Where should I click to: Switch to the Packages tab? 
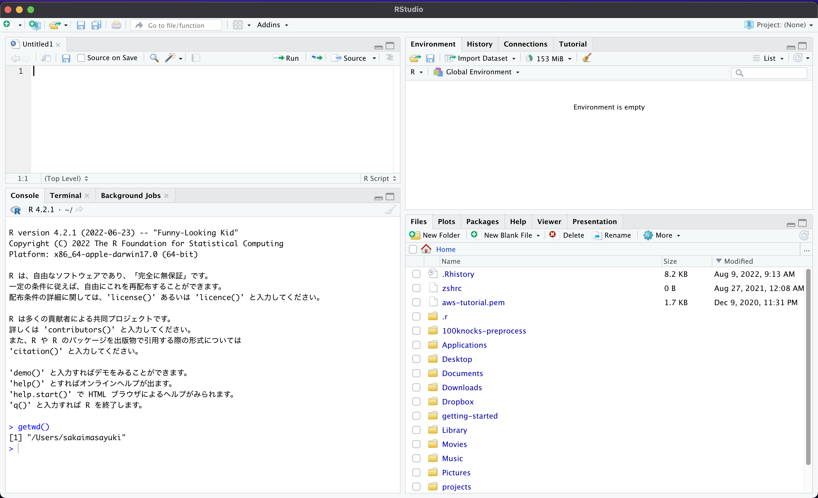click(482, 221)
